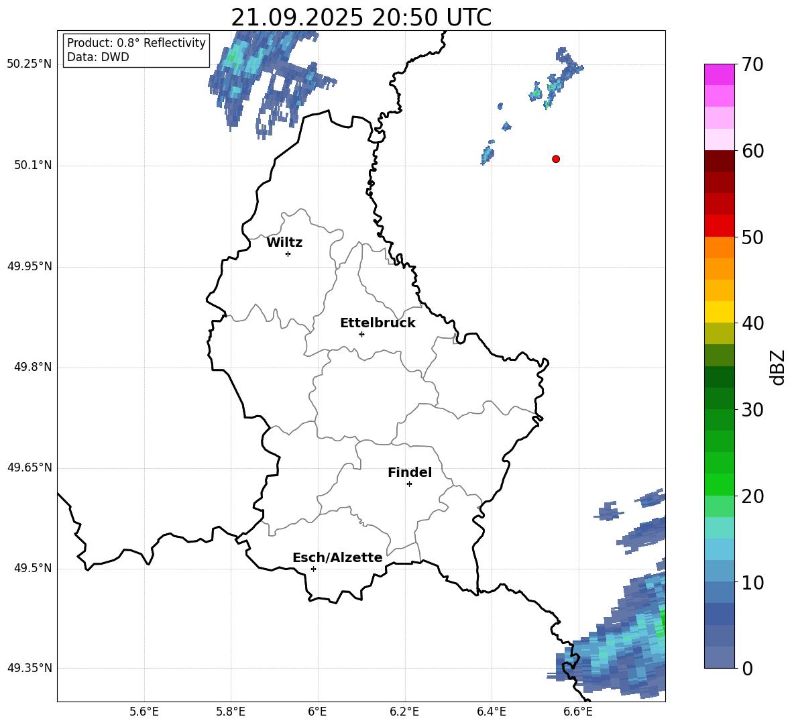The width and height of the screenshot is (794, 725).
Task: Click the slate blue colorbar segment above 0
Action: pyautogui.click(x=719, y=657)
